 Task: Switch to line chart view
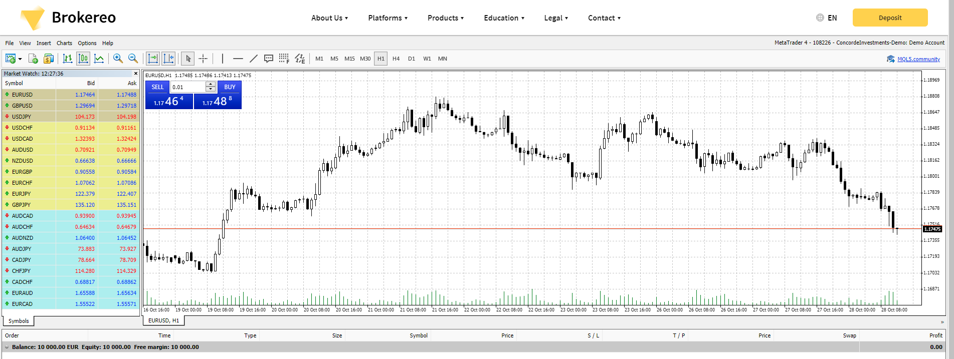(99, 59)
